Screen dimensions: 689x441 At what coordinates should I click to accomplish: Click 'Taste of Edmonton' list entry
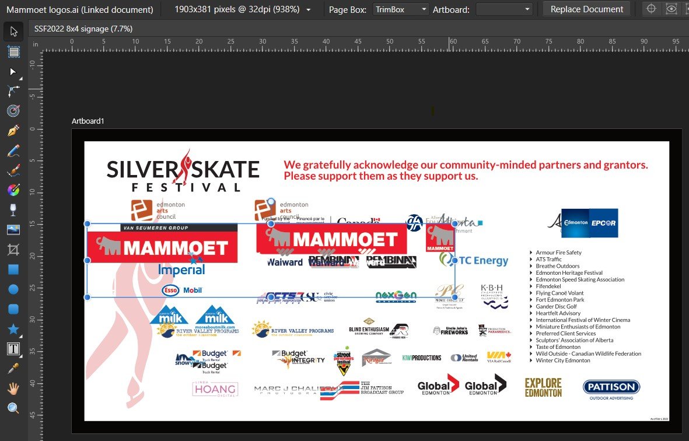coord(558,347)
